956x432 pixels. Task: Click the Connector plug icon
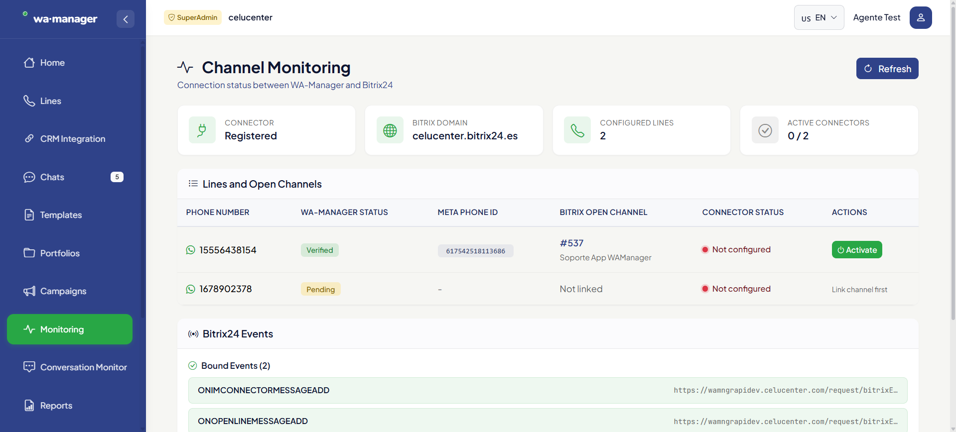click(202, 130)
